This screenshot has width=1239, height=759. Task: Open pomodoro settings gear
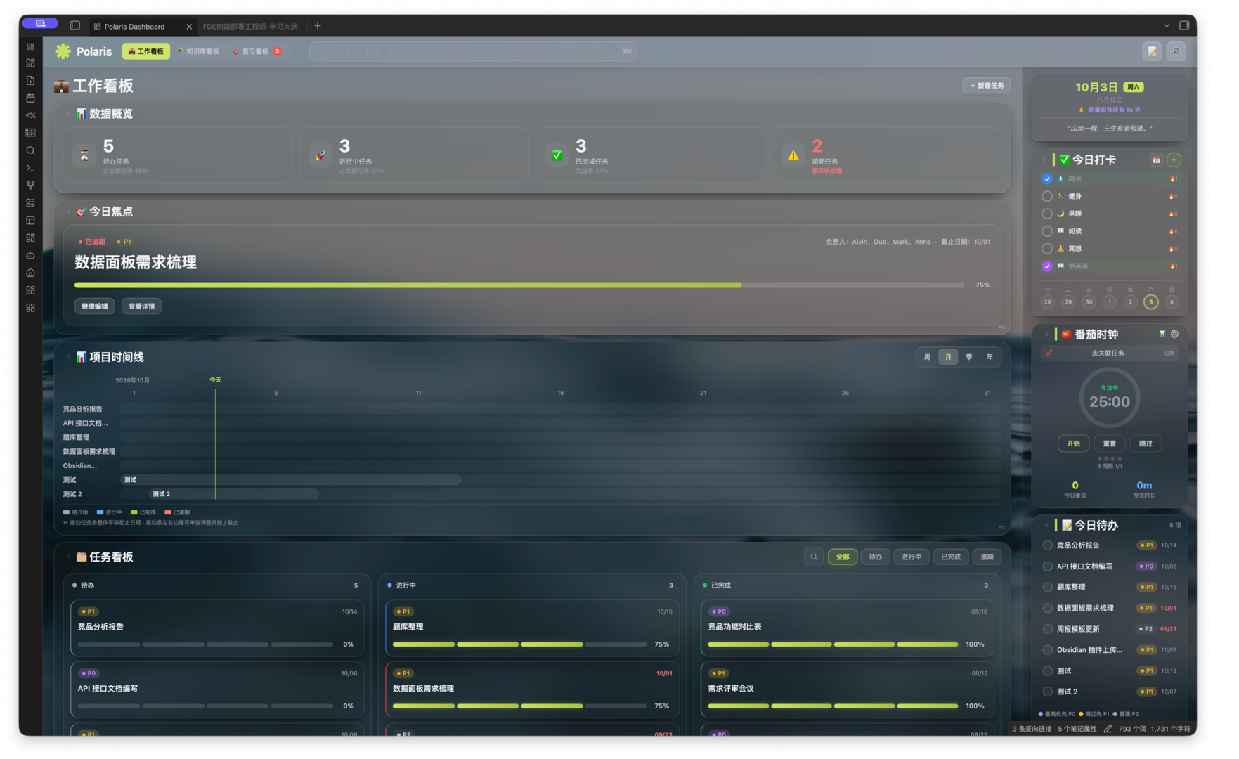pos(1174,335)
